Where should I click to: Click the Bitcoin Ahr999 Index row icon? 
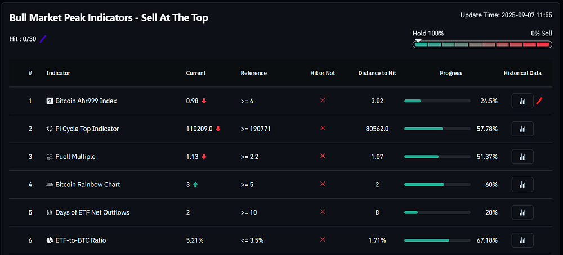[50, 101]
